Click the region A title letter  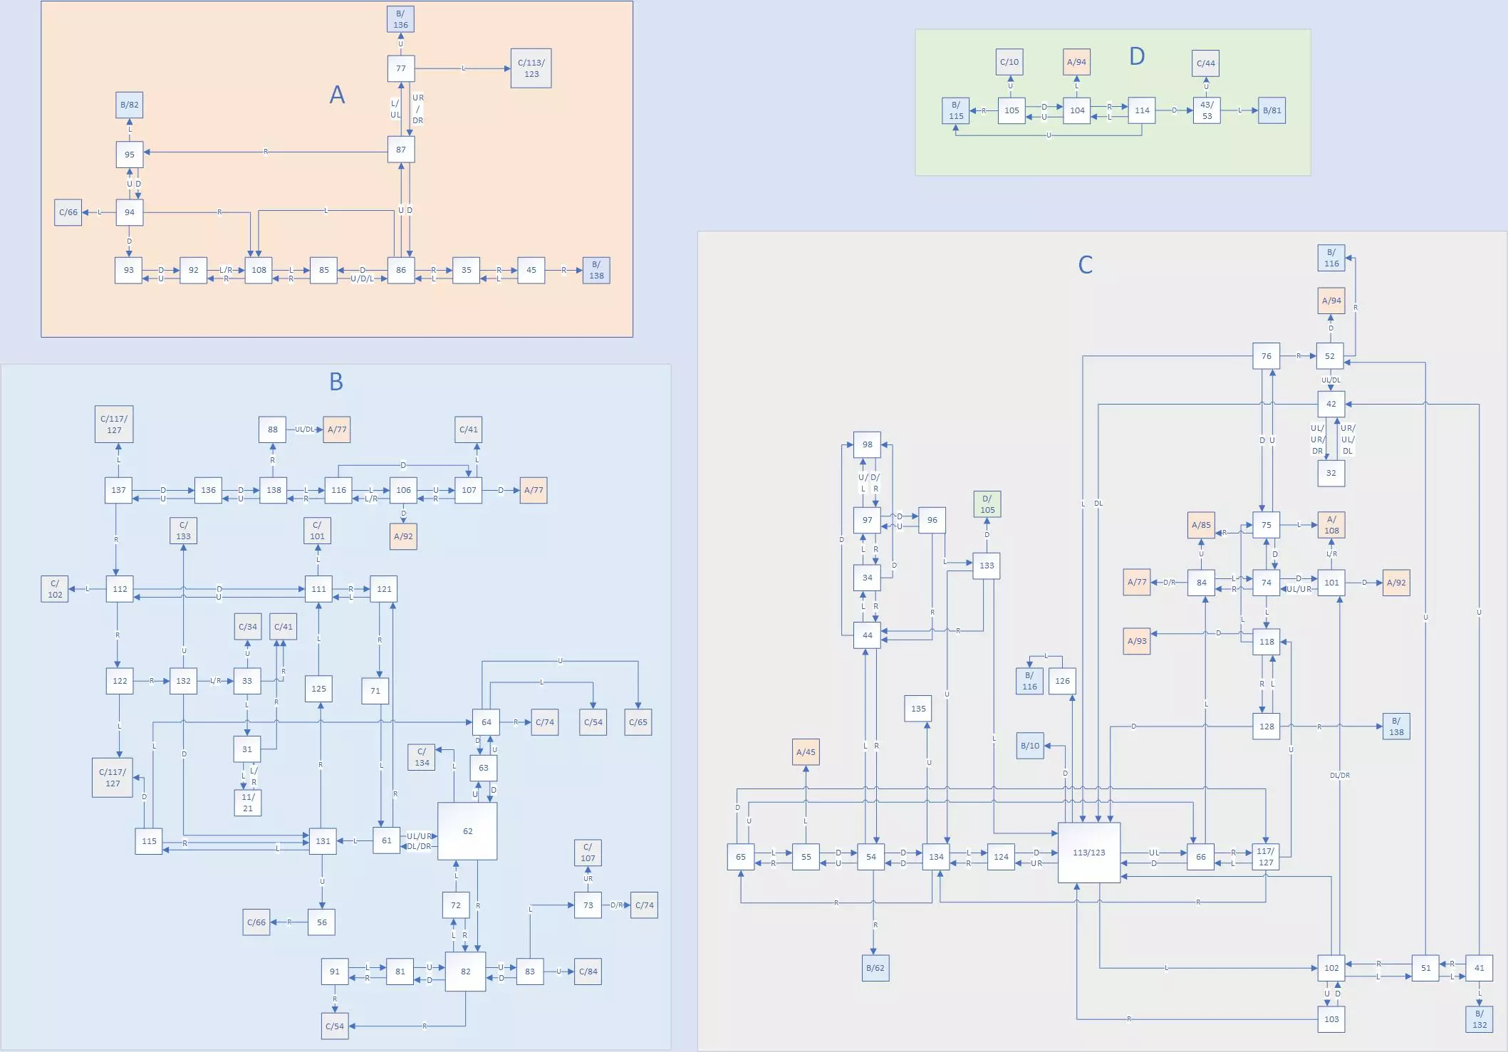click(337, 95)
